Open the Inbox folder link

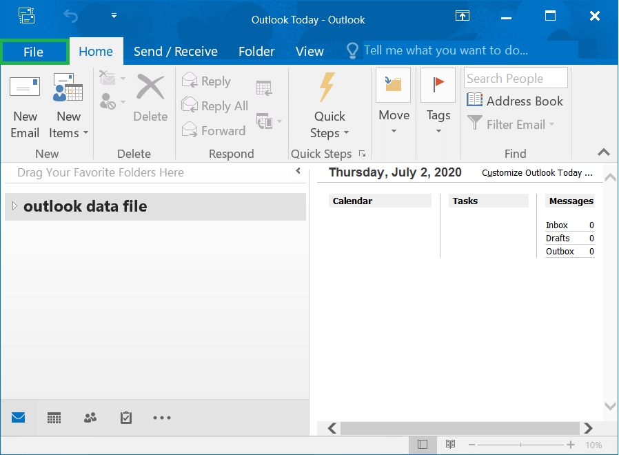pyautogui.click(x=557, y=225)
